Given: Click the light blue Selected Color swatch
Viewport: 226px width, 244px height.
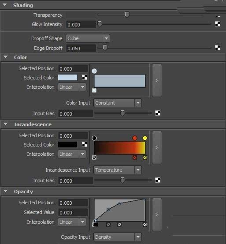Looking at the screenshot, I should point(67,77).
